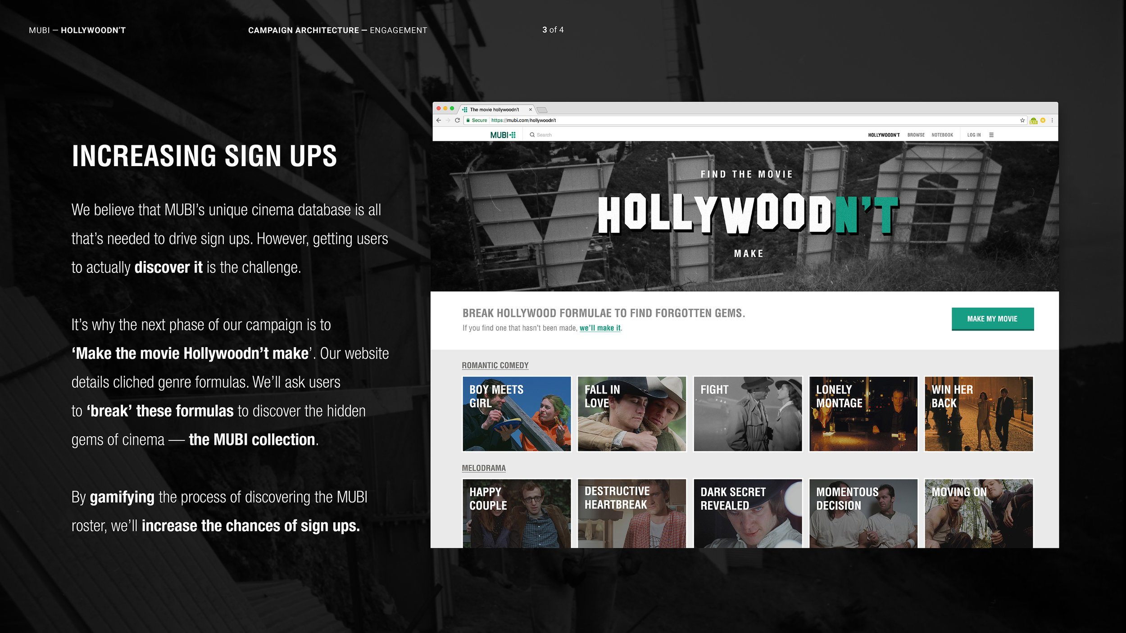Click the HOLLYWOODN'T hero title
Image resolution: width=1126 pixels, height=633 pixels.
(x=748, y=214)
